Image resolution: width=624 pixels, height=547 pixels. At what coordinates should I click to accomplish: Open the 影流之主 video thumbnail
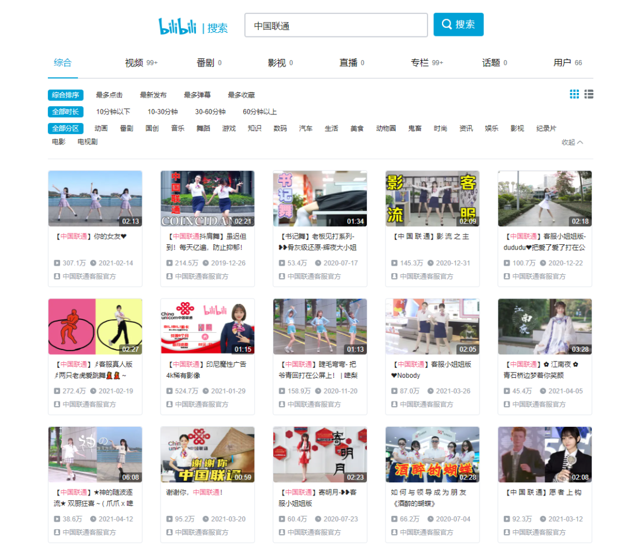[x=432, y=199]
